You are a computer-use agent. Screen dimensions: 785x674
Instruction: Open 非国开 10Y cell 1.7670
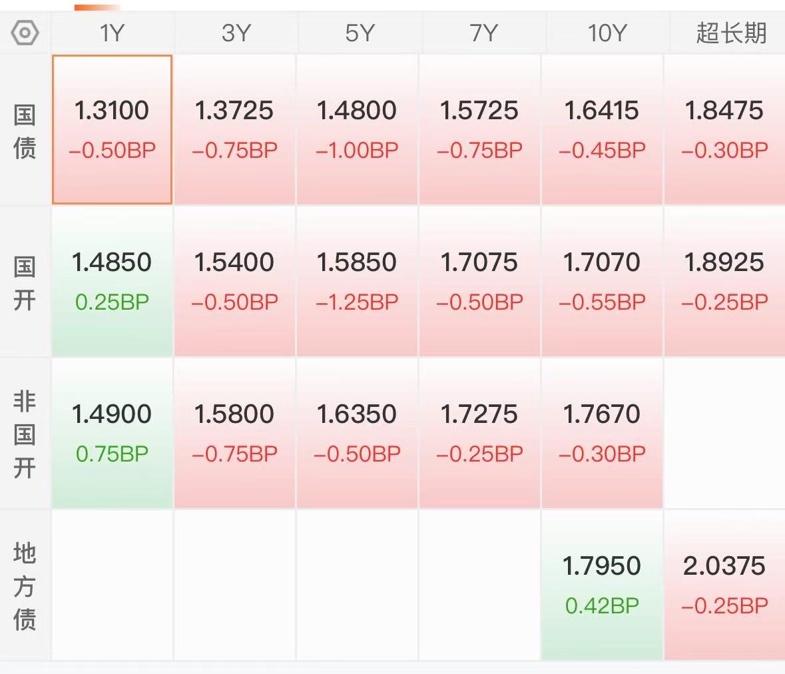point(602,433)
